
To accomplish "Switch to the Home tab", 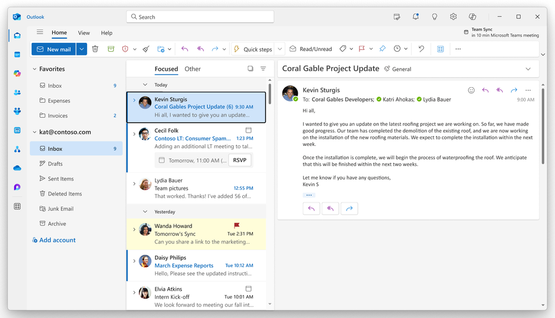I will click(59, 33).
